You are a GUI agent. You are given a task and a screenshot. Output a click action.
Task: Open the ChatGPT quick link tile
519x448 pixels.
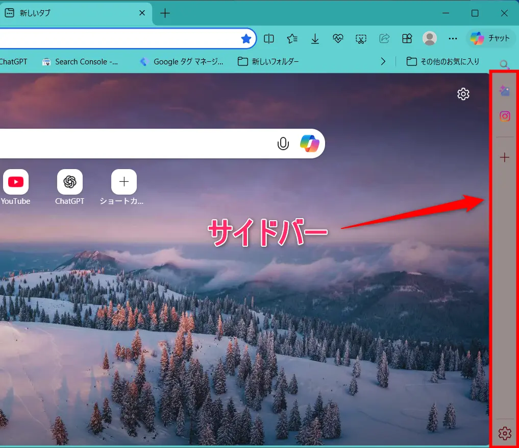[x=70, y=187]
